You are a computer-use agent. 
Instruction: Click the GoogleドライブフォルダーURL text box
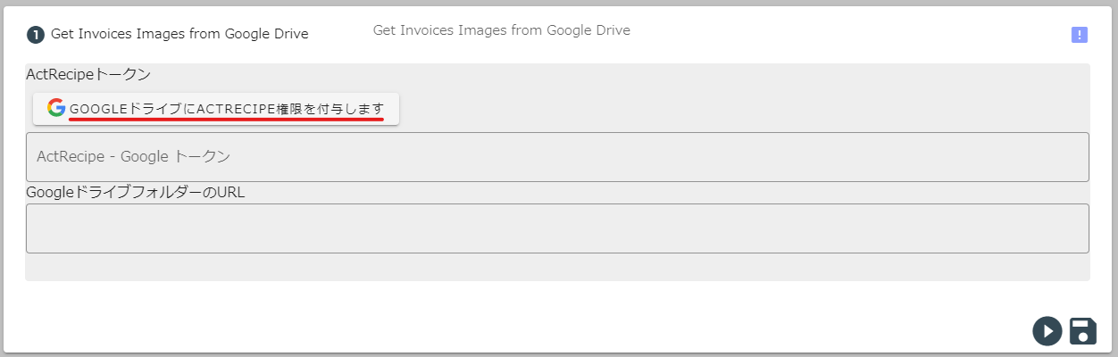coord(557,228)
